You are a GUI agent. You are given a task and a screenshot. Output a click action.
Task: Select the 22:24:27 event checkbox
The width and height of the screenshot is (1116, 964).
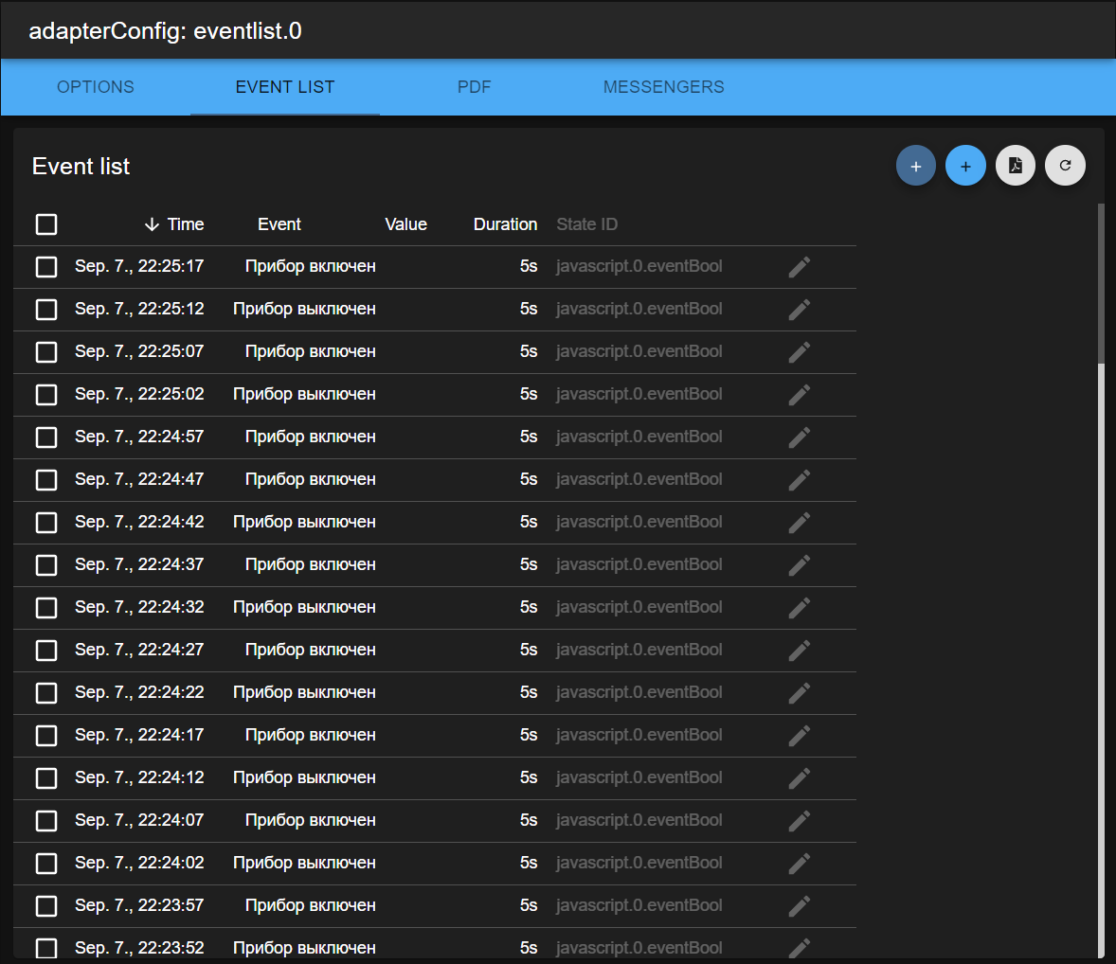(x=46, y=651)
